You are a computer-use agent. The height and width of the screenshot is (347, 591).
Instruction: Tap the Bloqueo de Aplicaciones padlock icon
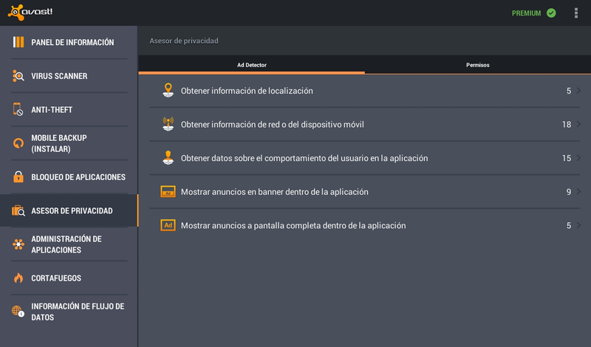pos(18,176)
